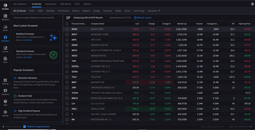The height and width of the screenshot is (130, 255).
Task: Open the Sitemap grid icon
Action: click(x=5, y=80)
